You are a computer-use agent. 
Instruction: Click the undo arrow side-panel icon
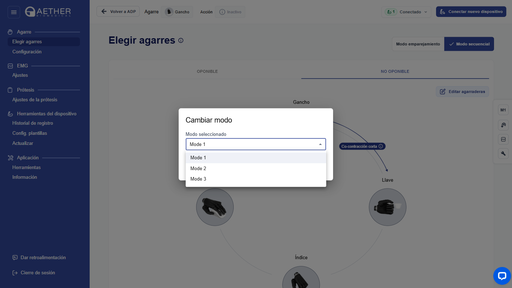(x=503, y=125)
